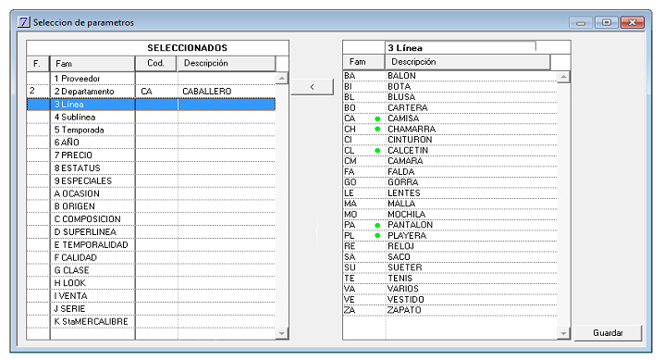Viewport: 664px width, 360px height.
Task: Select the 'H LOOK' row
Action: pyautogui.click(x=151, y=283)
